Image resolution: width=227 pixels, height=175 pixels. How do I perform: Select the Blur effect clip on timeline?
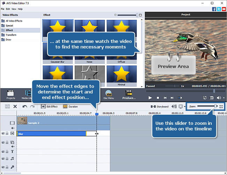(x=51, y=134)
